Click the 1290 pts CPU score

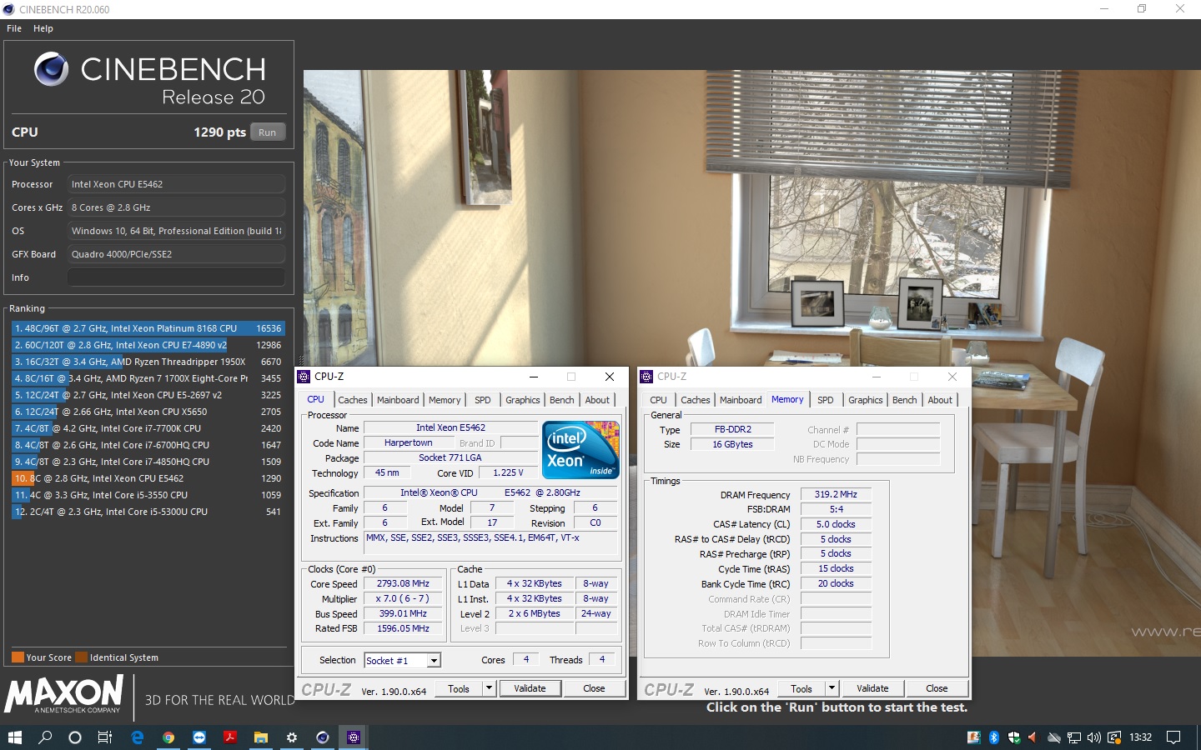pos(219,132)
